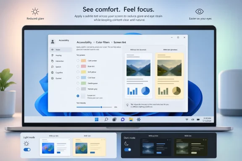
Task: Select the Calm amber radio button
Action: point(78,60)
